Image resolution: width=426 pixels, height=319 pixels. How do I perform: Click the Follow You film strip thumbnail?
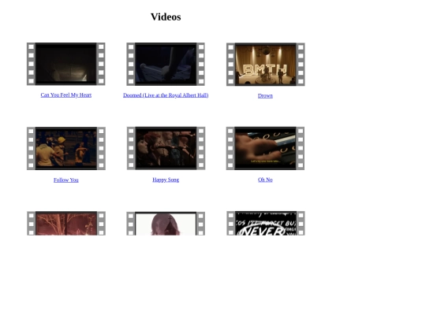point(66,148)
